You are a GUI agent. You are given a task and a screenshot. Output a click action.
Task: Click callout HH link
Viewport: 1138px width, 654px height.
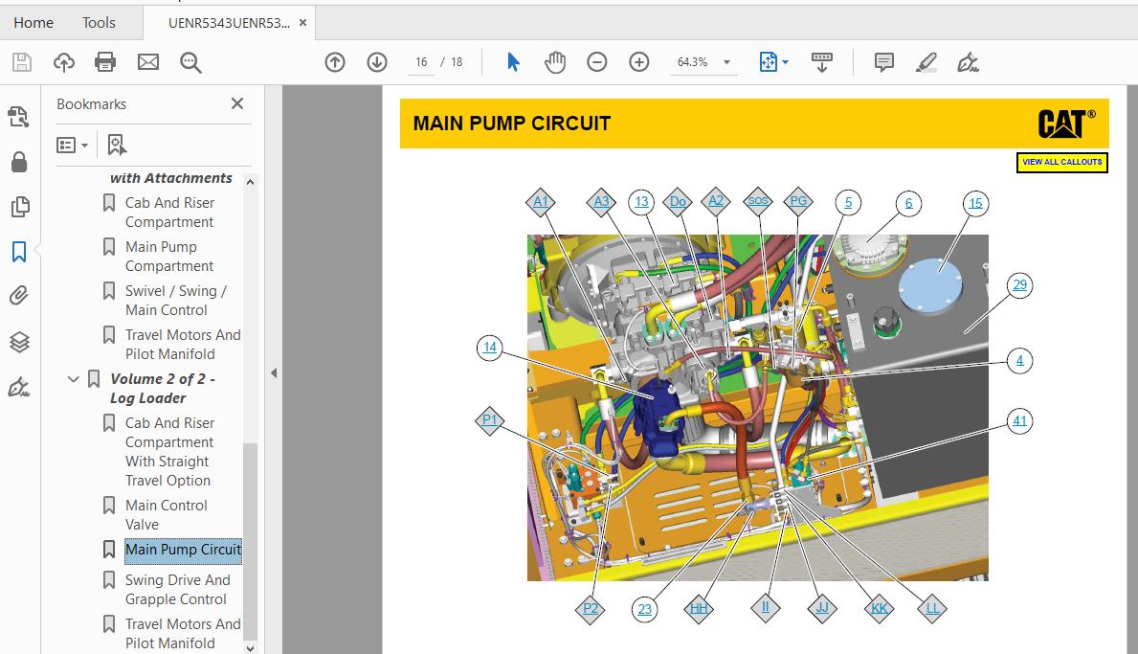coord(698,608)
